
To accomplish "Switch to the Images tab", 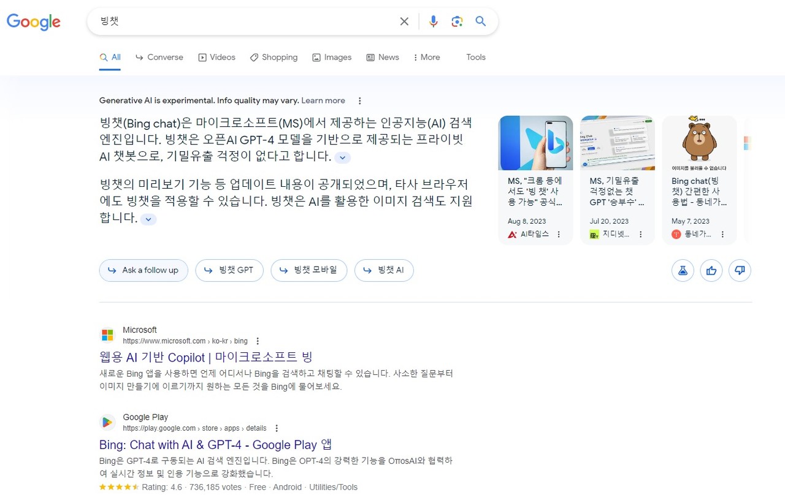I will click(x=332, y=57).
